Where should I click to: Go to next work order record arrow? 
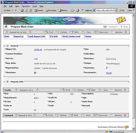pyautogui.click(x=31, y=32)
